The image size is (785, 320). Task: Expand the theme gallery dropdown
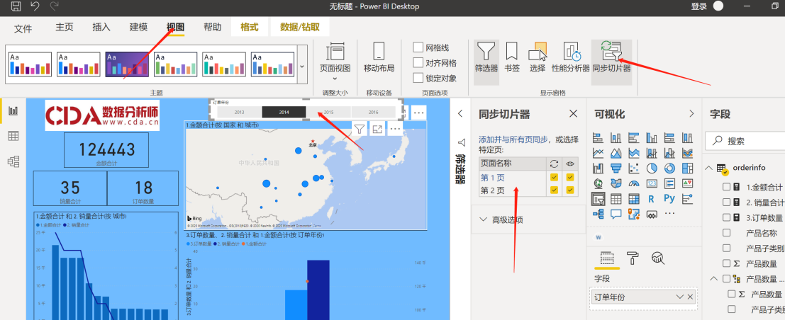[x=302, y=66]
